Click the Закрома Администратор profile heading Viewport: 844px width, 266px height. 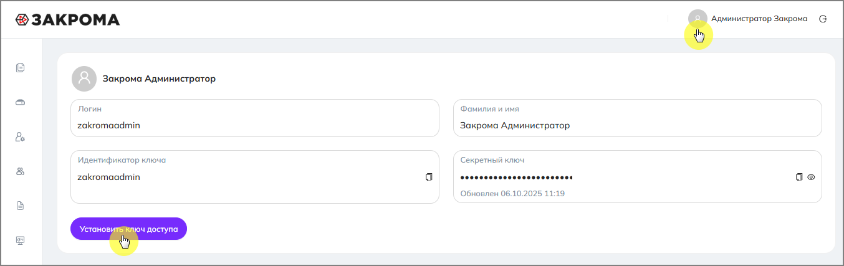pyautogui.click(x=159, y=79)
